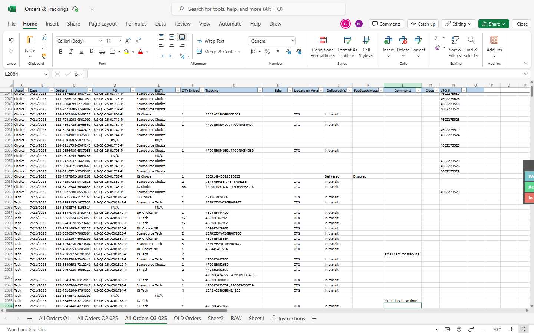Apply the yellow fill color
Viewport: 534px width, 333px height.
coord(126,51)
